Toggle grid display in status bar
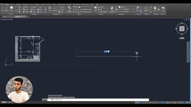The width and height of the screenshot is (191, 107). pos(141,103)
